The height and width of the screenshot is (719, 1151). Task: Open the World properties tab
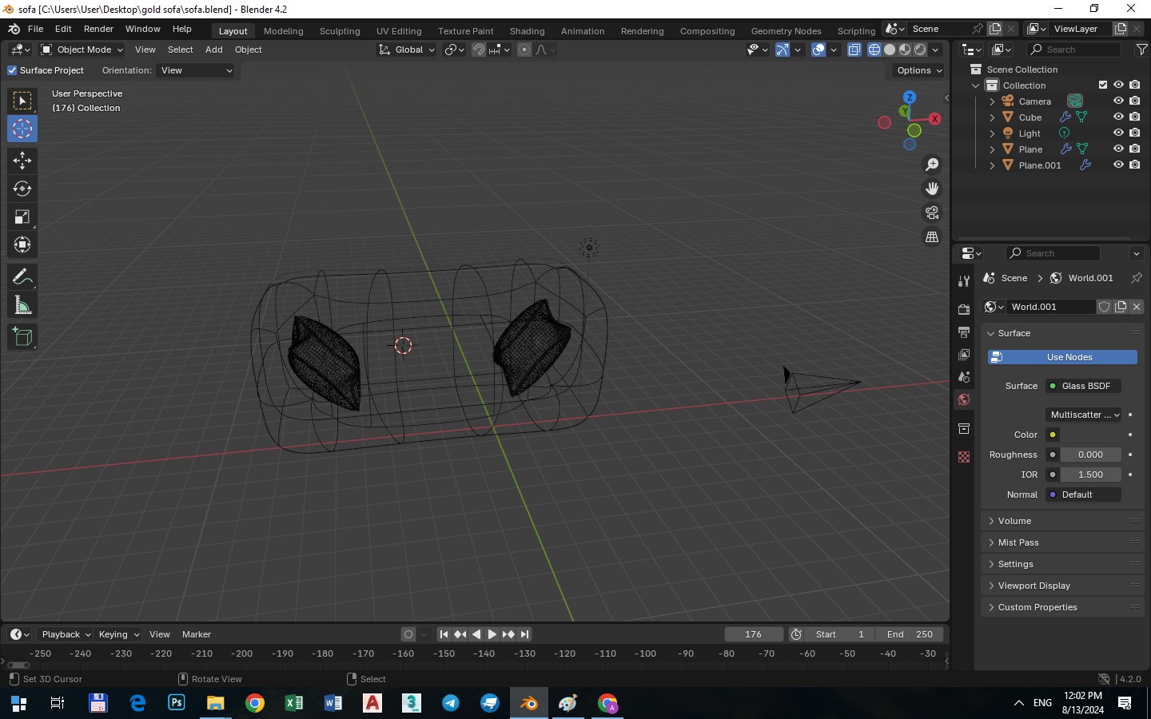(x=964, y=399)
